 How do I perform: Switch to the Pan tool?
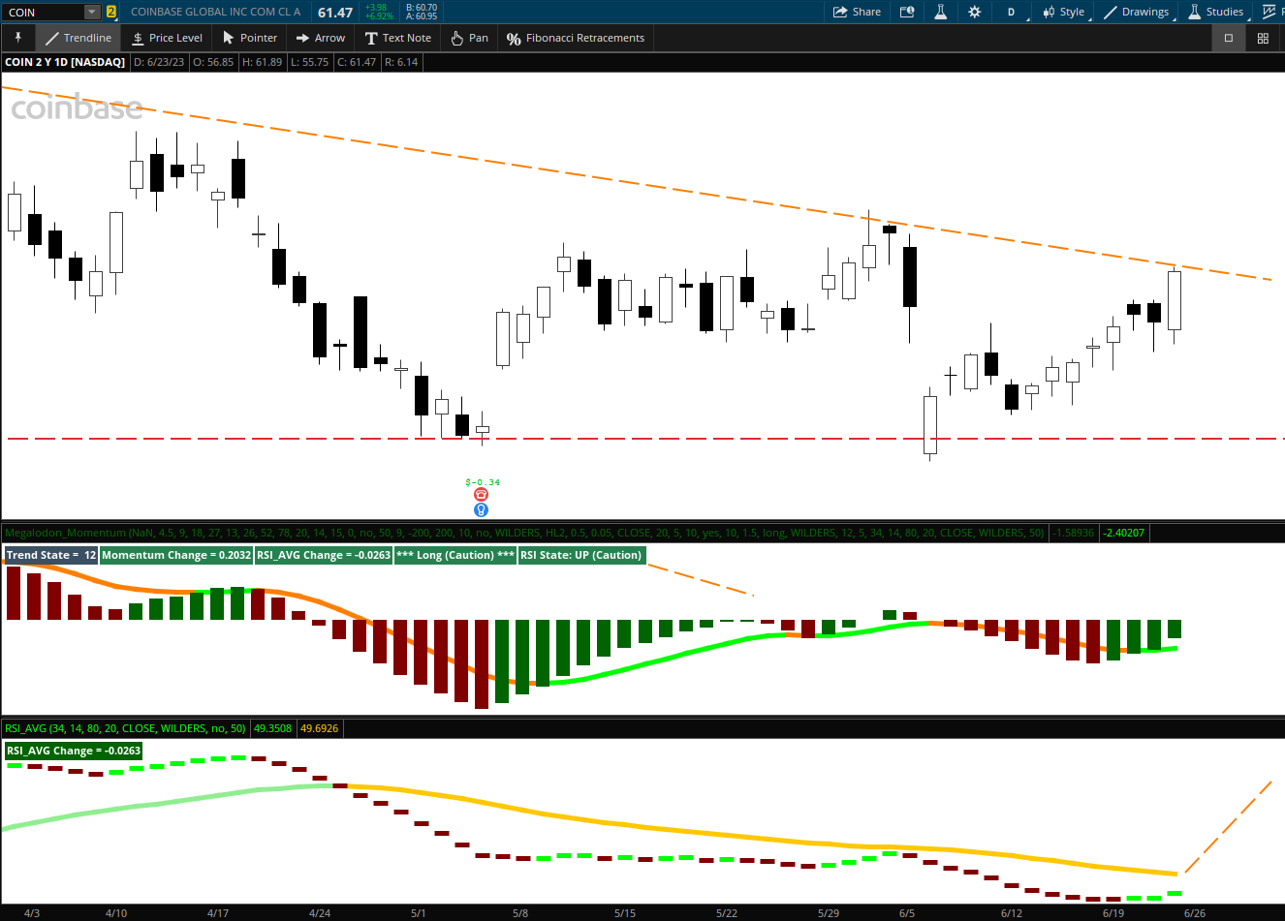click(x=470, y=38)
